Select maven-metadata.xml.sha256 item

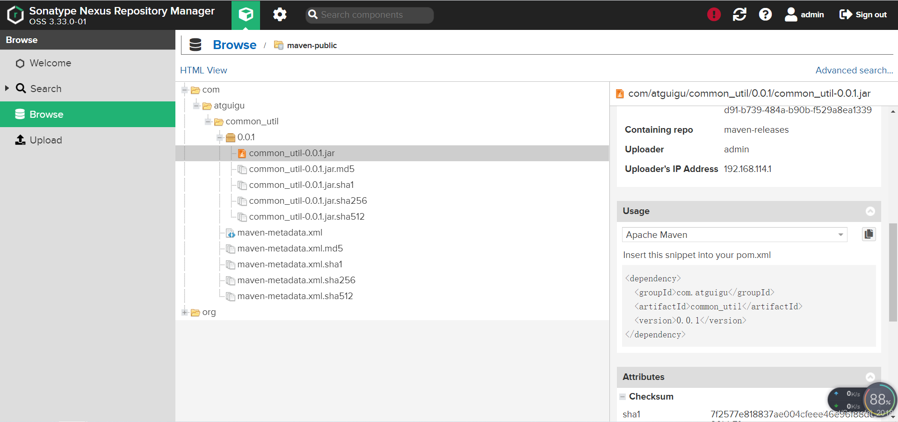[296, 280]
